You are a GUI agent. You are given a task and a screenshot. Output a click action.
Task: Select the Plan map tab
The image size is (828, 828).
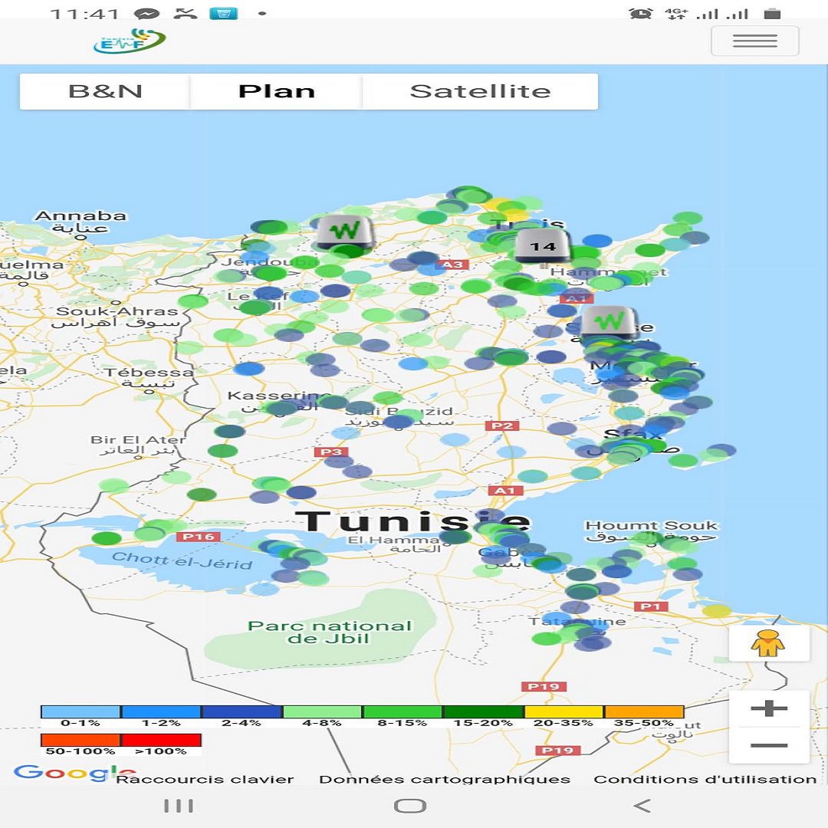click(276, 90)
